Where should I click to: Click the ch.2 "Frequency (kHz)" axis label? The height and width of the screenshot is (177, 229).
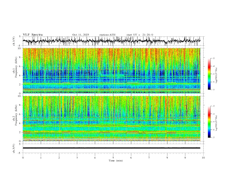click(x=16, y=115)
